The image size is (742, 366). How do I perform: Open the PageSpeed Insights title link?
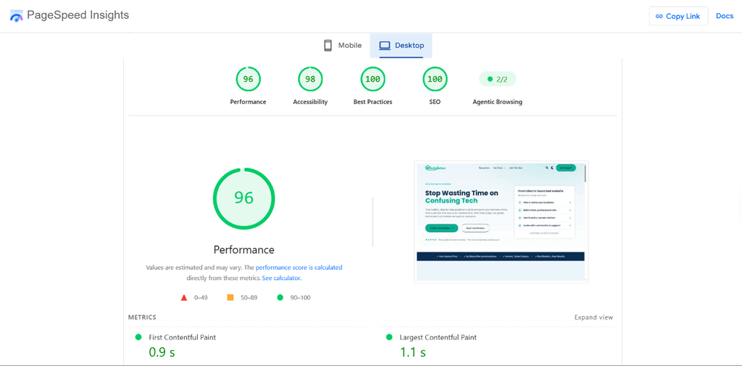tap(78, 15)
